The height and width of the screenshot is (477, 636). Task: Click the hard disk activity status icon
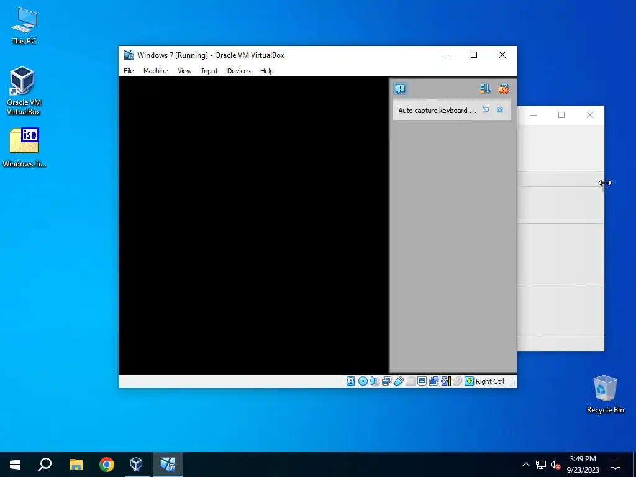[x=351, y=381]
